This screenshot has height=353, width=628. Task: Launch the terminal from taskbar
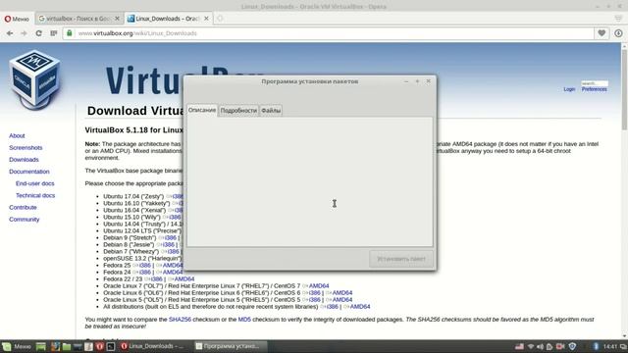point(111,346)
